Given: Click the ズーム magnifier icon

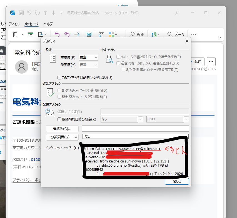Looking at the screenshot, I should coord(170,34).
